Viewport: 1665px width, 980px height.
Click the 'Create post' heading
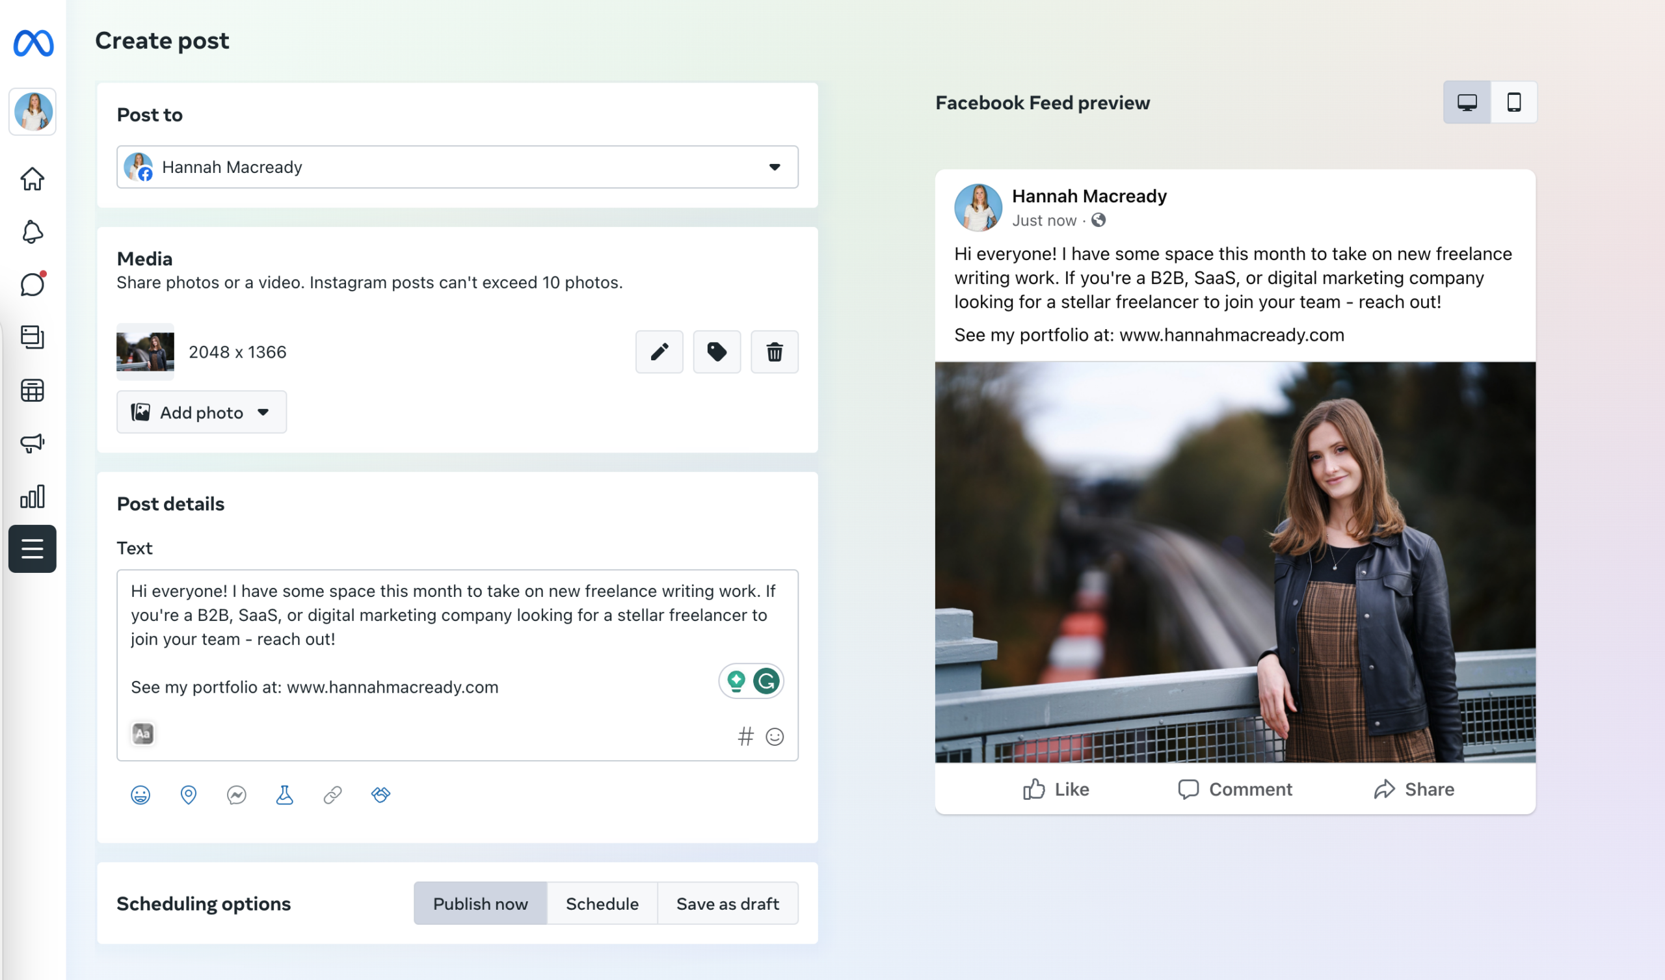pyautogui.click(x=162, y=40)
